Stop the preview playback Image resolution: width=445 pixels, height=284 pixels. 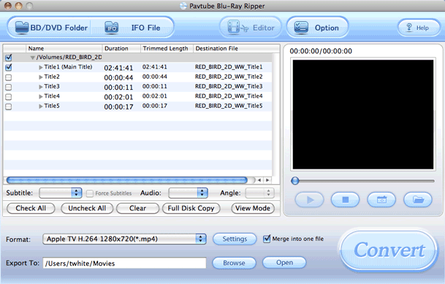click(346, 200)
